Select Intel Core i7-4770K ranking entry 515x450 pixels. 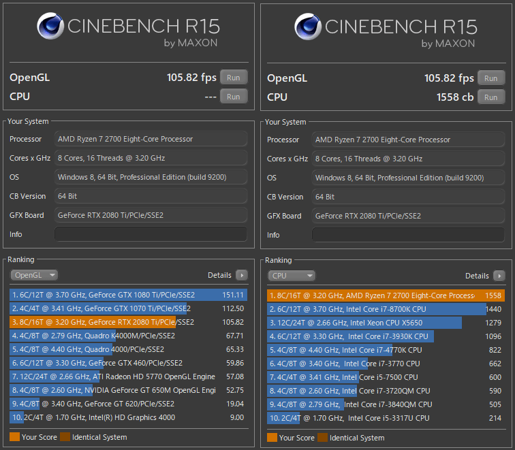[x=386, y=350]
